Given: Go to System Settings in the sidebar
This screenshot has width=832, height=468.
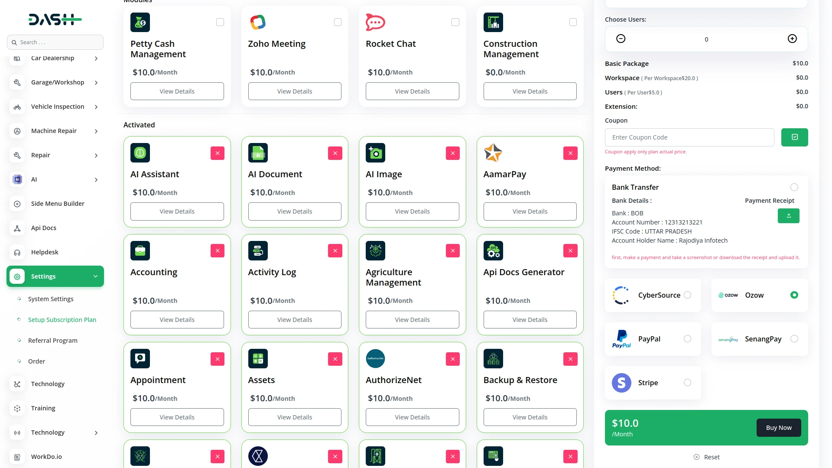Looking at the screenshot, I should click(x=51, y=299).
